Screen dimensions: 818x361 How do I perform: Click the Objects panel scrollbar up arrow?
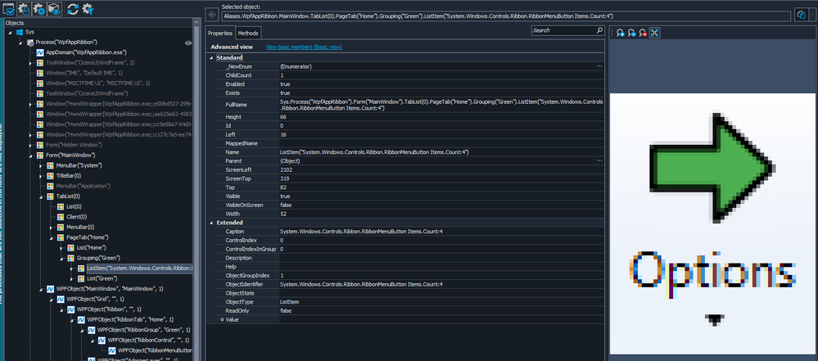pyautogui.click(x=197, y=23)
